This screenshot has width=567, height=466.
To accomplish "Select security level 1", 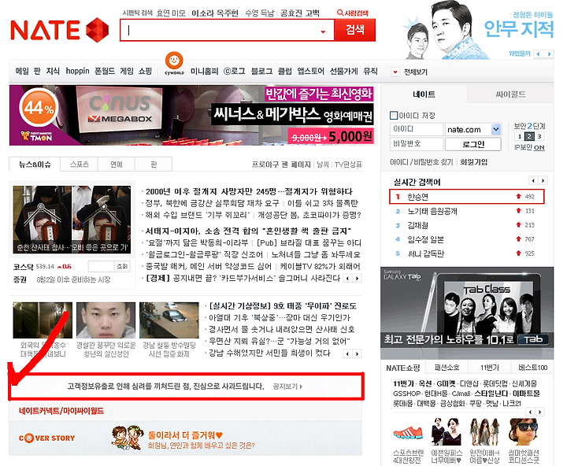I will [519, 137].
